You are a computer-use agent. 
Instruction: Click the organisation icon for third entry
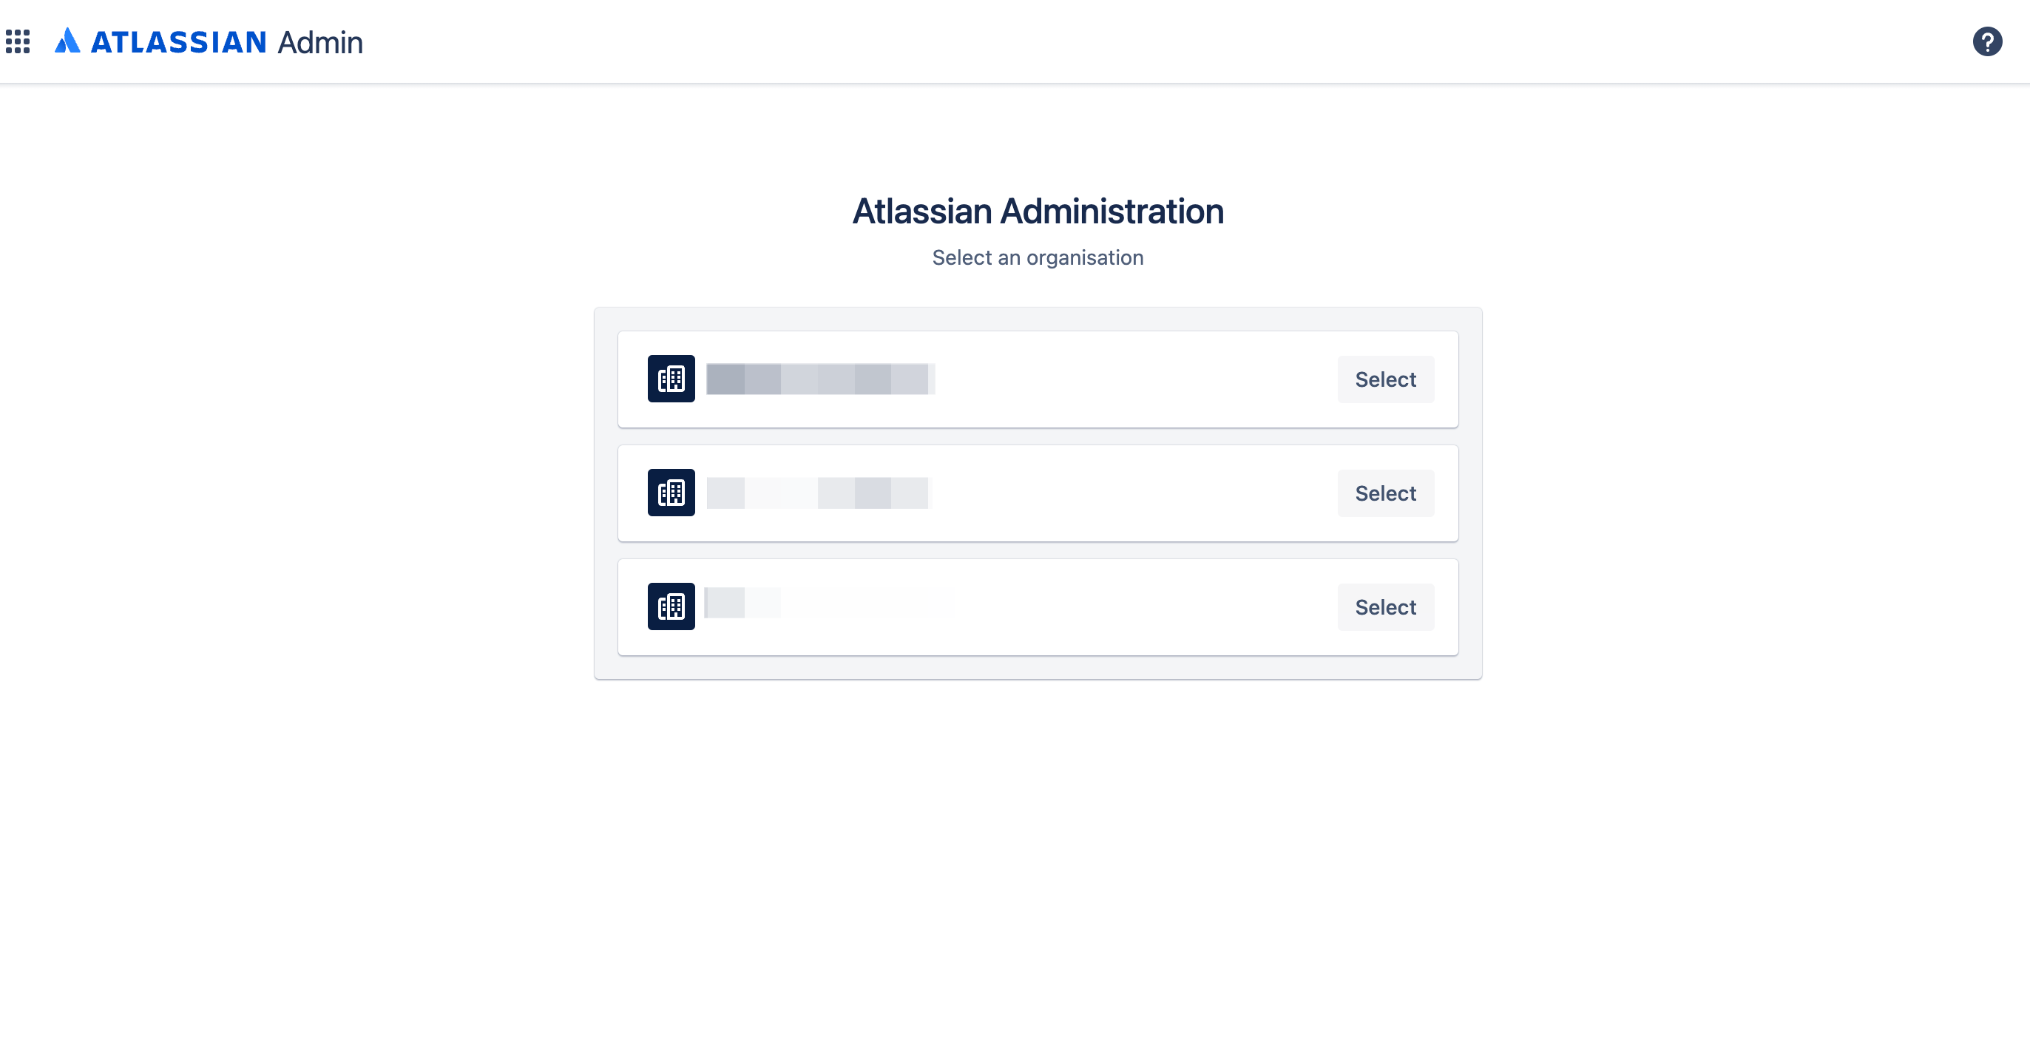click(671, 606)
